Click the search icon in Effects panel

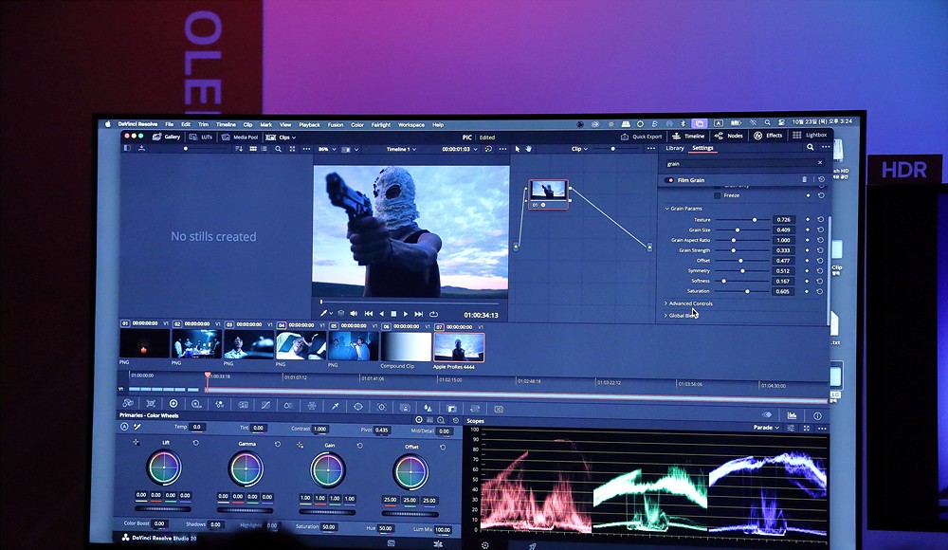point(811,148)
